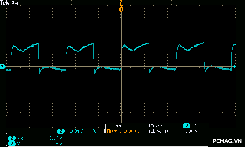Click the 5.00 V trigger level readout

click(191, 131)
